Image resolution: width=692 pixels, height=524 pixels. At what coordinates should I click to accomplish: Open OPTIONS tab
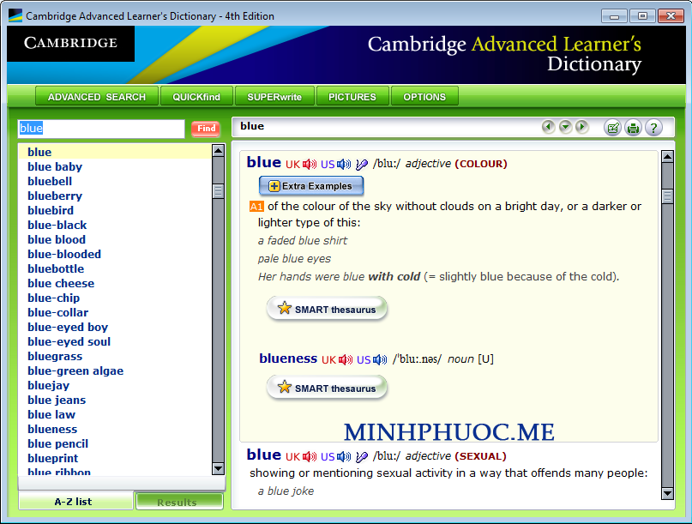(x=424, y=97)
